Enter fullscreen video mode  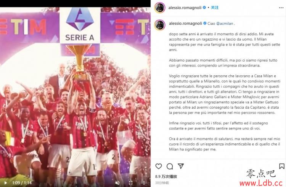[x=131, y=183]
